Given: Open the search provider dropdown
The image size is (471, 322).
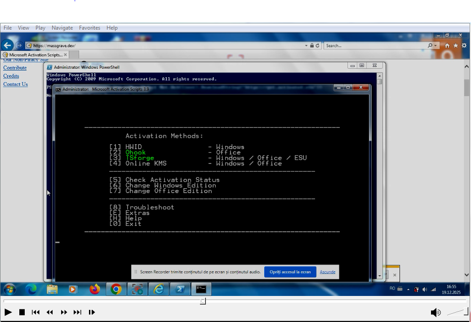Looking at the screenshot, I should click(x=436, y=45).
